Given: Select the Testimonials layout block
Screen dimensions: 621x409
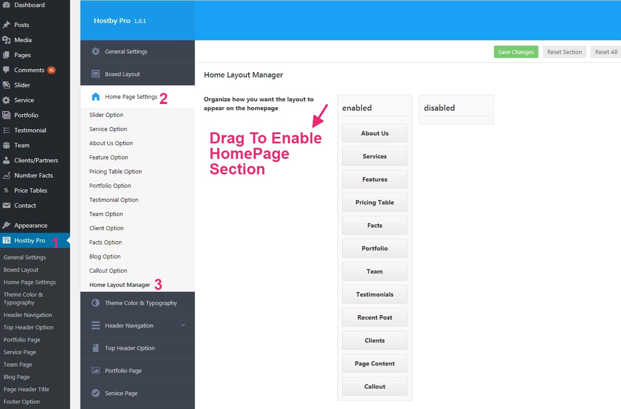Looking at the screenshot, I should (x=374, y=294).
